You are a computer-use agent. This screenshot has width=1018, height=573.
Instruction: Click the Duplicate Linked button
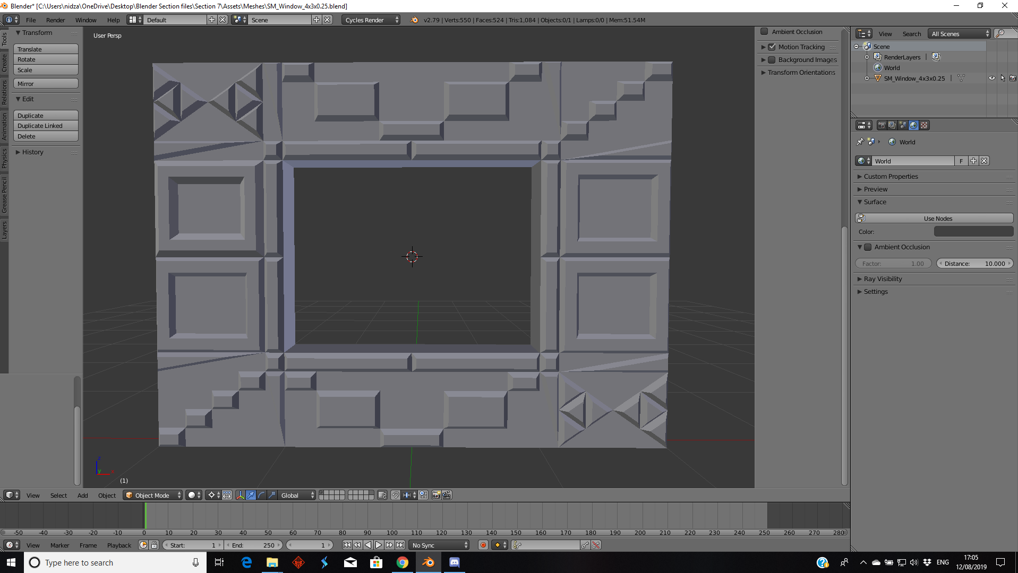coord(46,126)
